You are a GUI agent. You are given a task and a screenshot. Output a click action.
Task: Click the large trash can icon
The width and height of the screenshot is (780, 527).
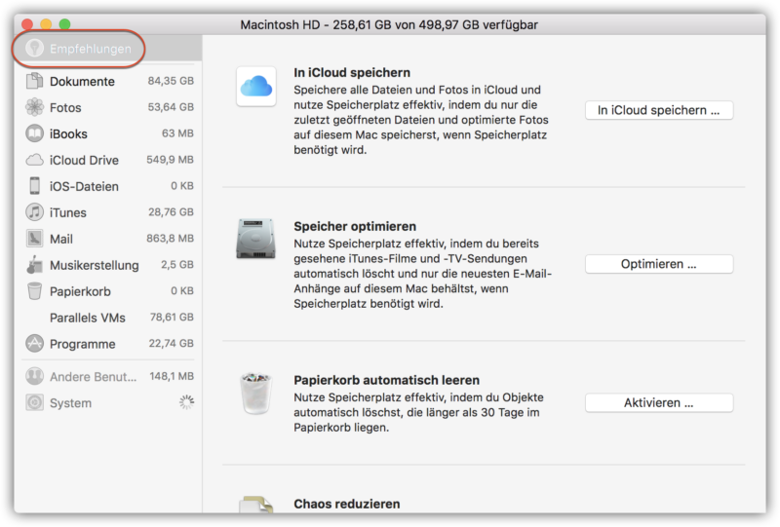pyautogui.click(x=256, y=394)
